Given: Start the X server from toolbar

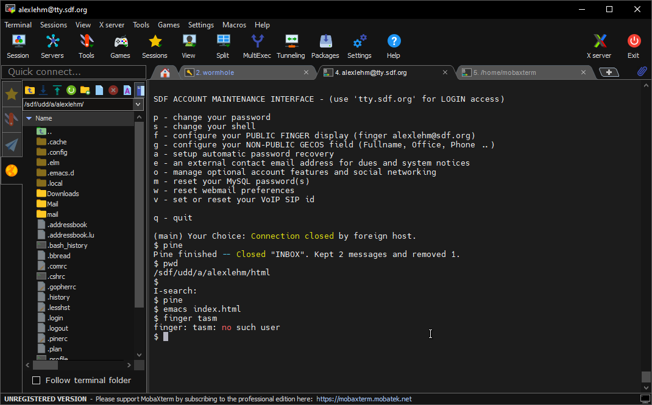Looking at the screenshot, I should (598, 46).
